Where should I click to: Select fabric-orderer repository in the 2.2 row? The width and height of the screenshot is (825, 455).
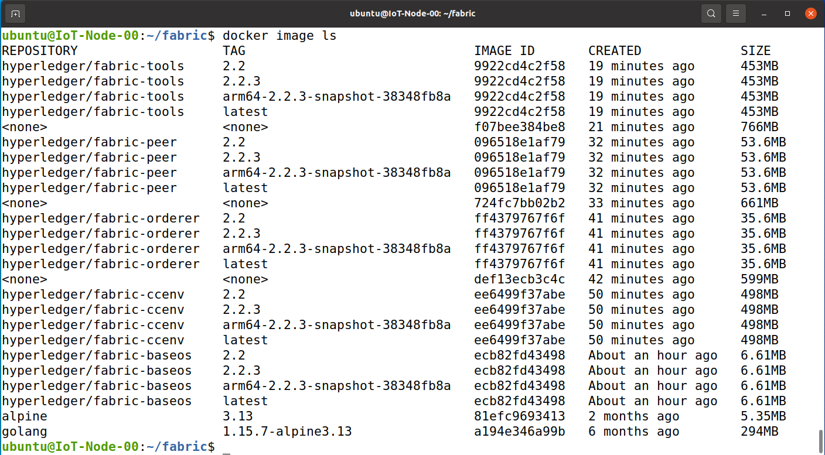pos(101,218)
